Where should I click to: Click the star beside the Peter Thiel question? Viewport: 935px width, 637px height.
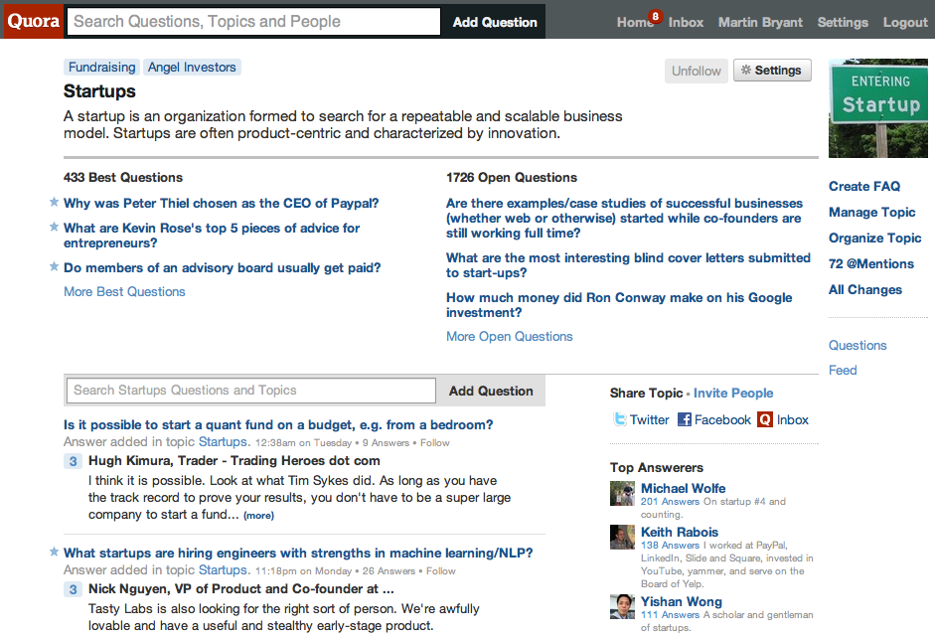tap(54, 202)
